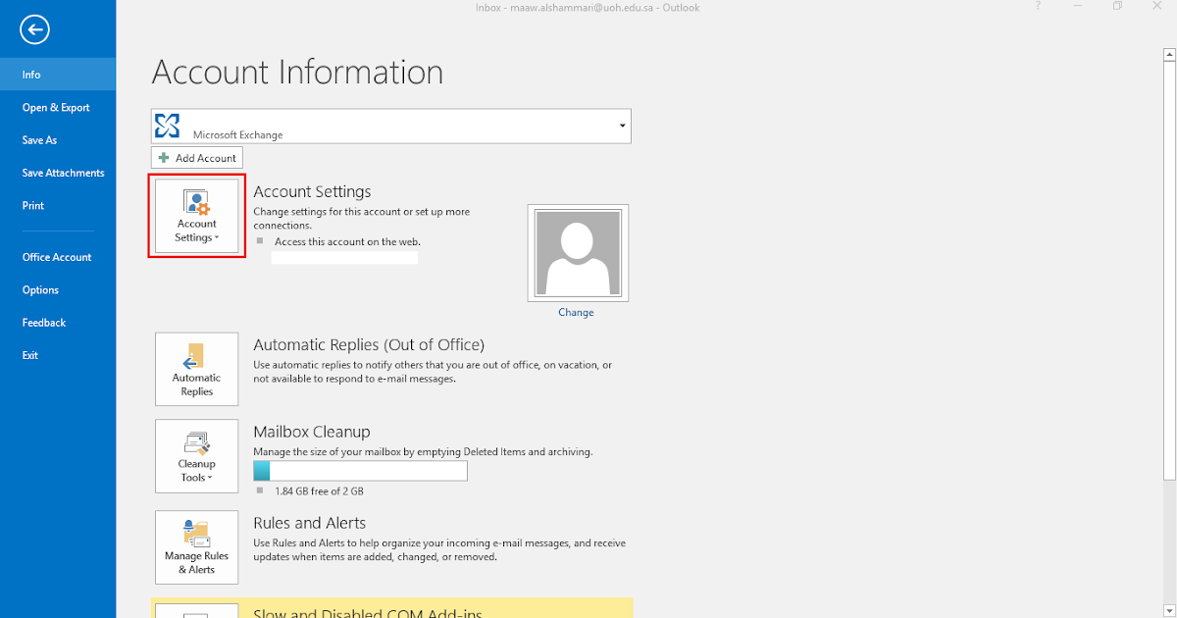Open the Account Settings button
This screenshot has height=618, width=1177.
coord(196,217)
